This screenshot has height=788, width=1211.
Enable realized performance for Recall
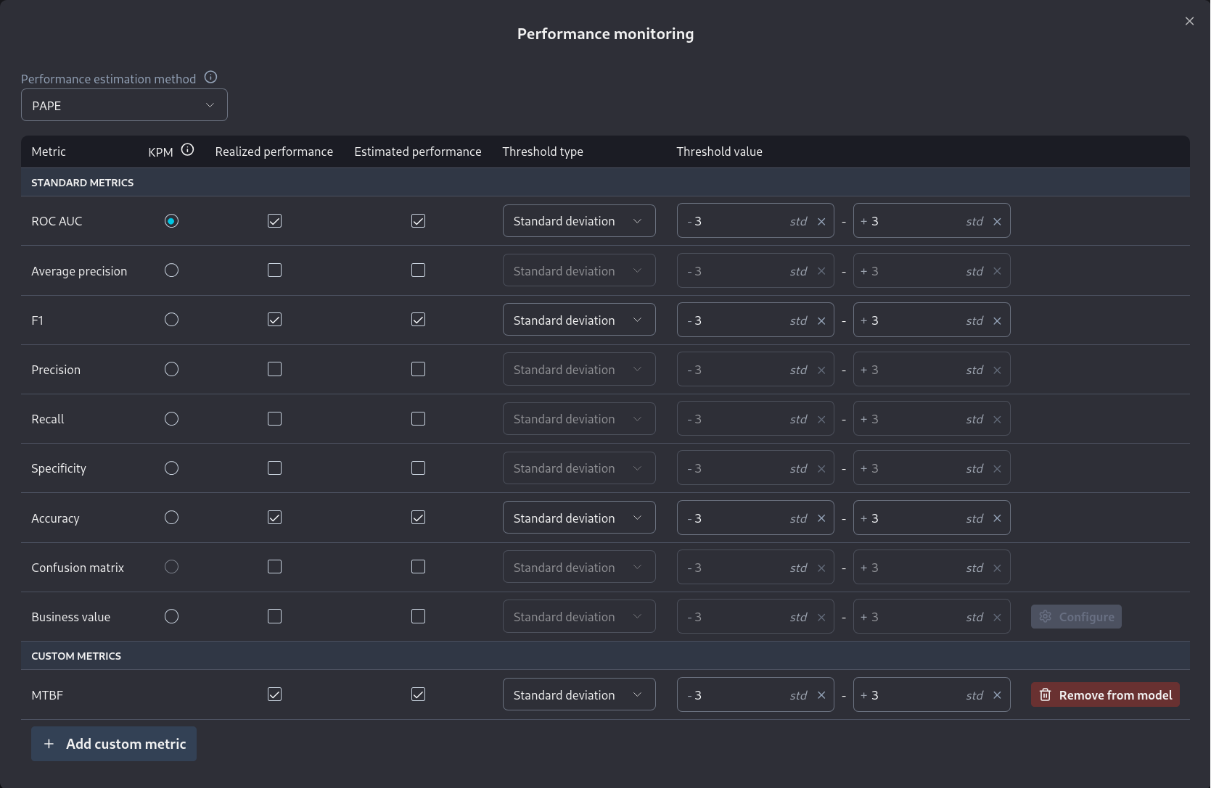coord(274,419)
